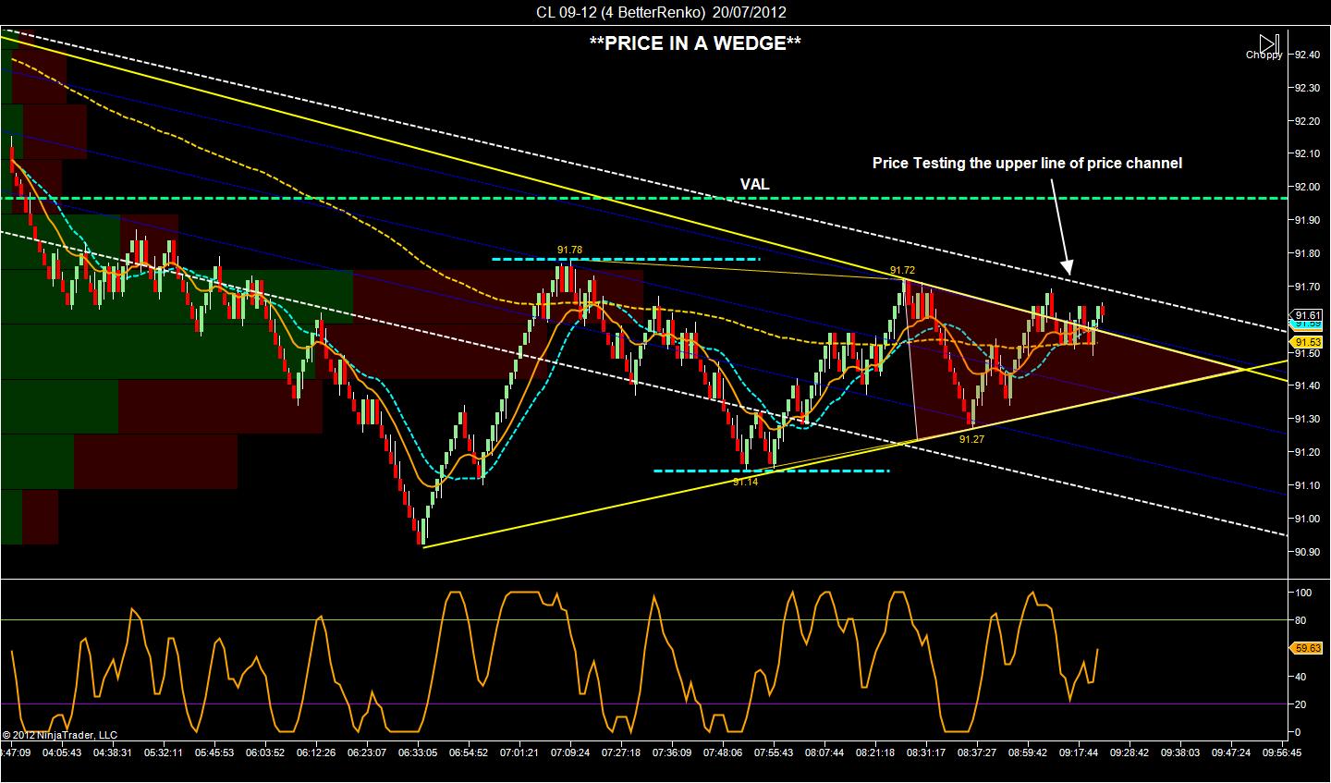This screenshot has height=783, width=1331.
Task: Select the chart title CL 09-12 (4 BetterRenko)
Action: (619, 12)
